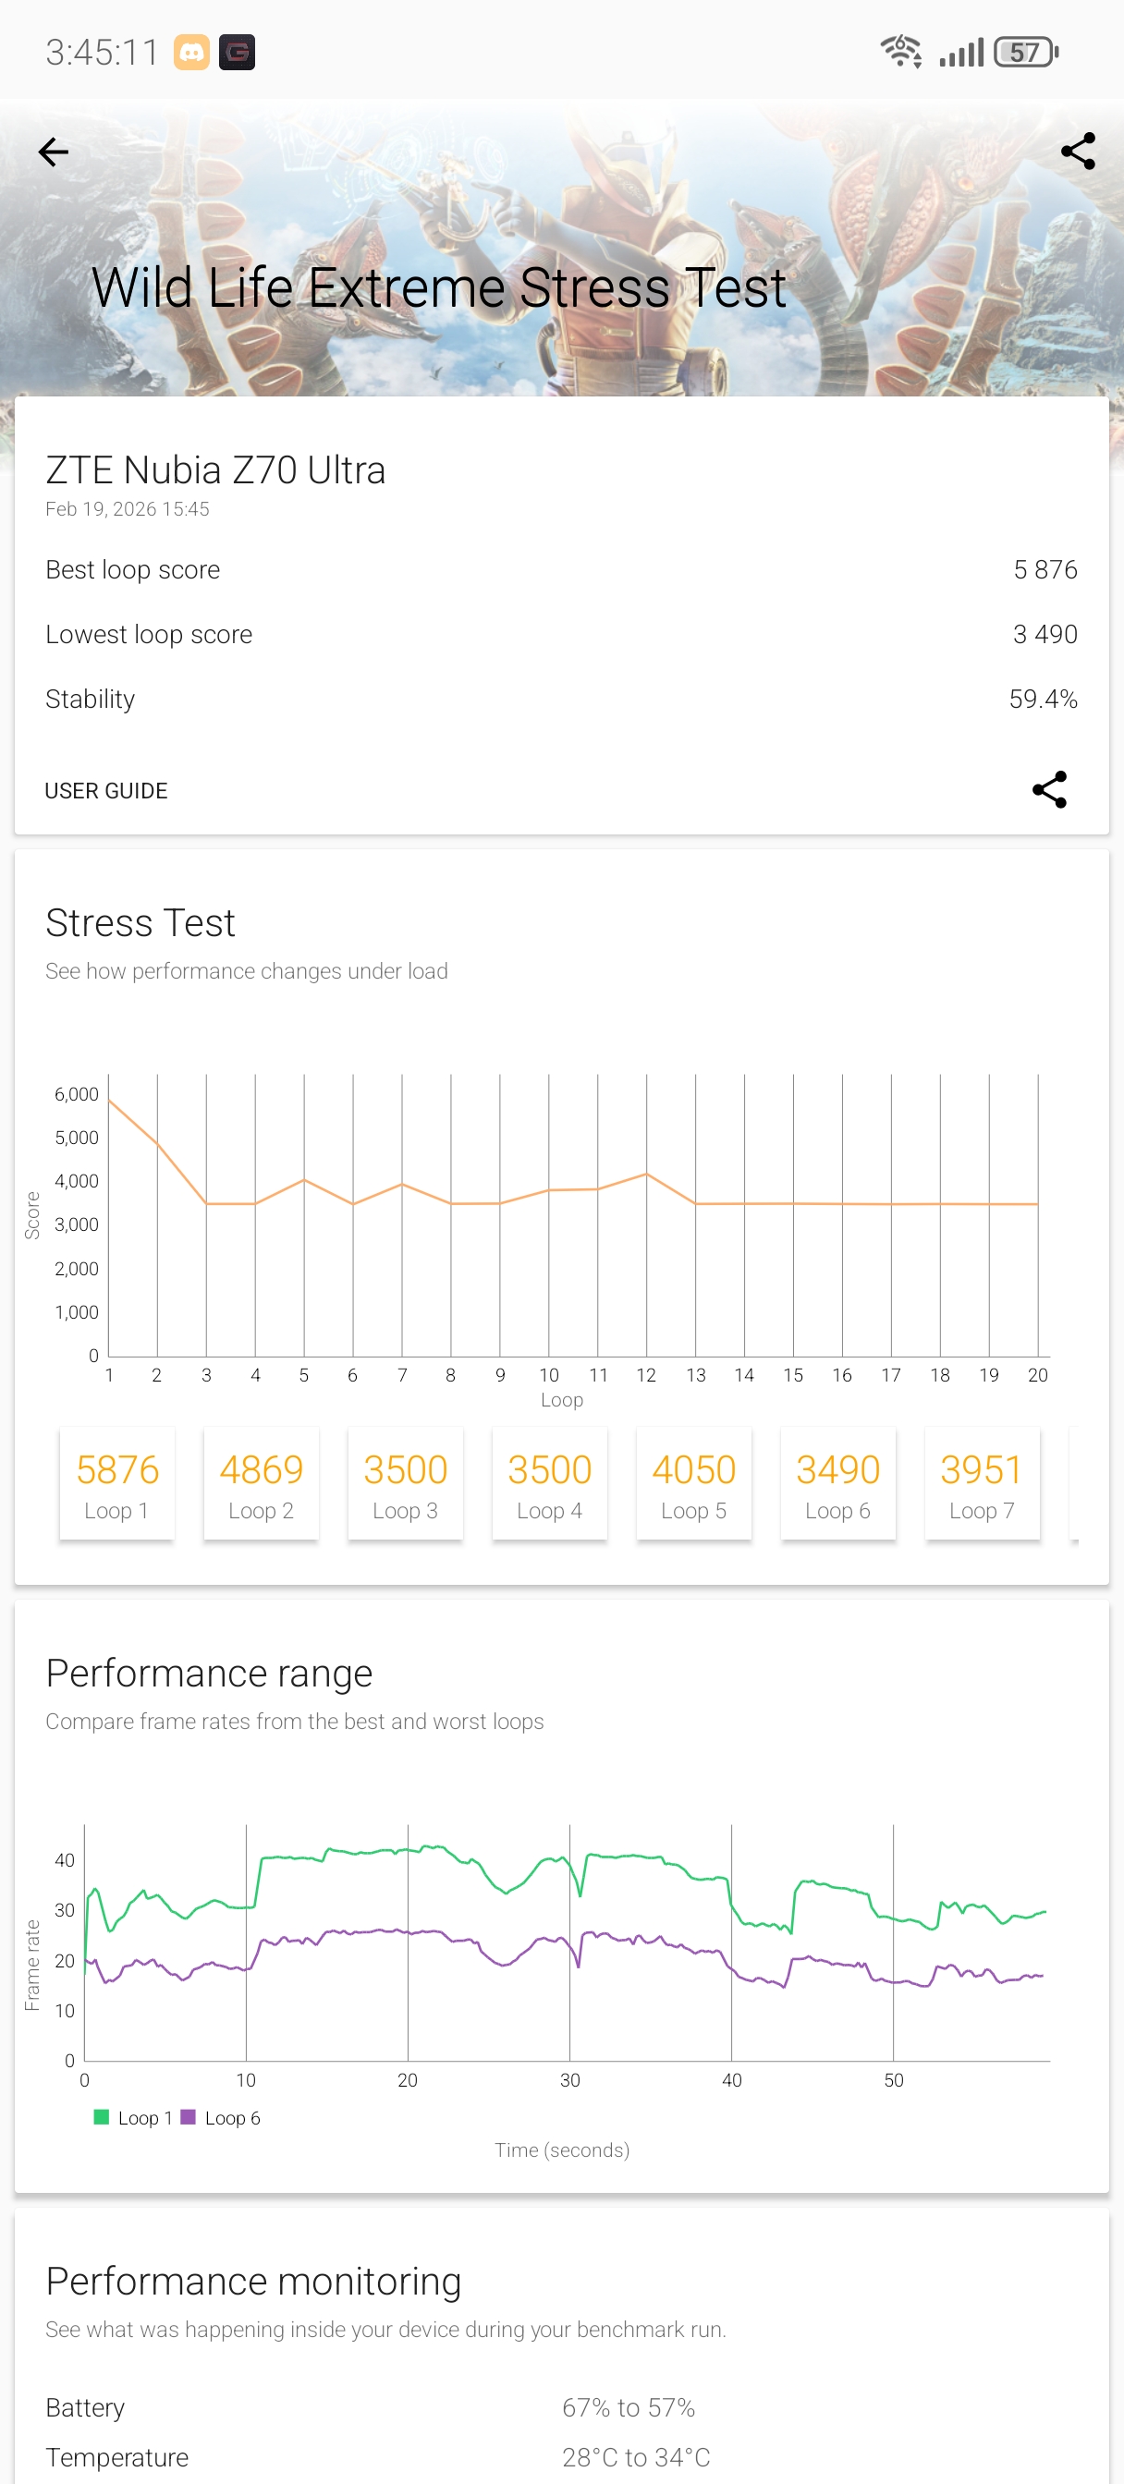This screenshot has width=1124, height=2484.
Task: Tap the Loop 7 score card 3951
Action: (982, 1483)
